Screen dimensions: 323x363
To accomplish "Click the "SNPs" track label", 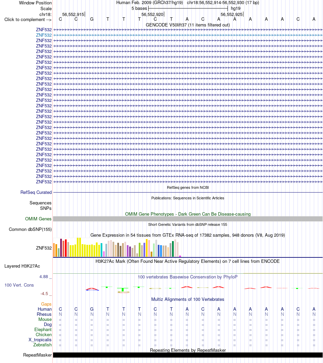I will coord(46,208).
